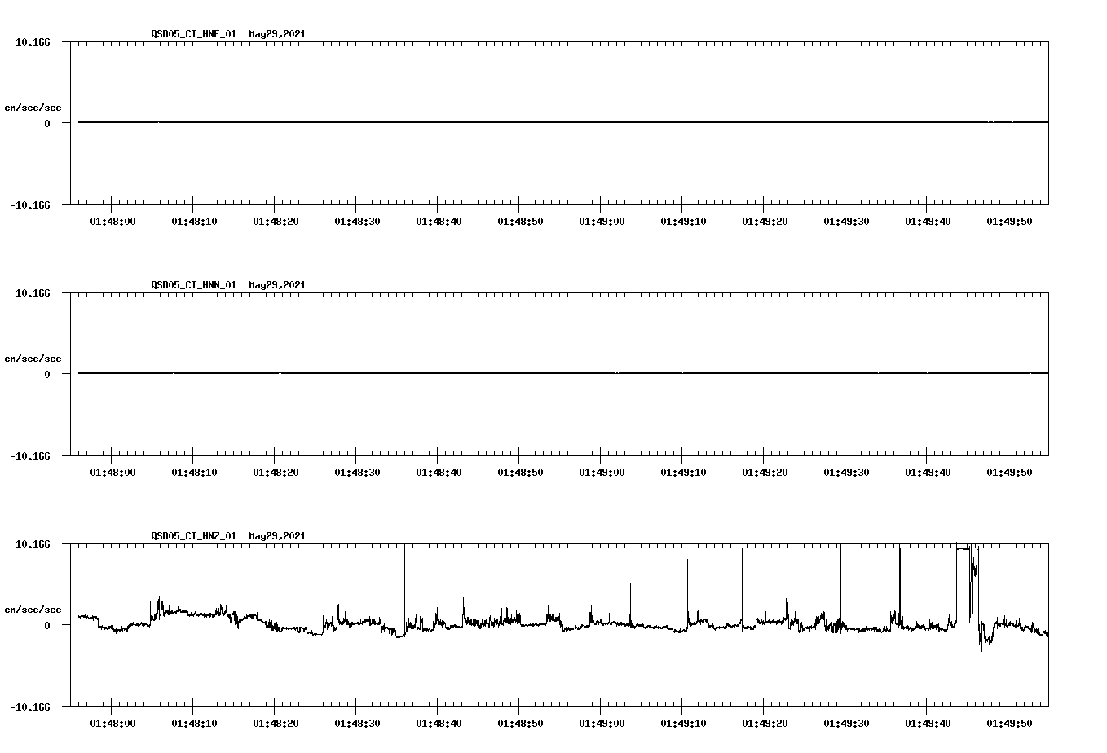Click the 01:49:20 tick label on middle plot

tap(765, 472)
